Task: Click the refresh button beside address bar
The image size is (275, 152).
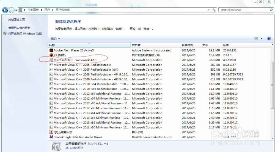Action: (x=214, y=10)
